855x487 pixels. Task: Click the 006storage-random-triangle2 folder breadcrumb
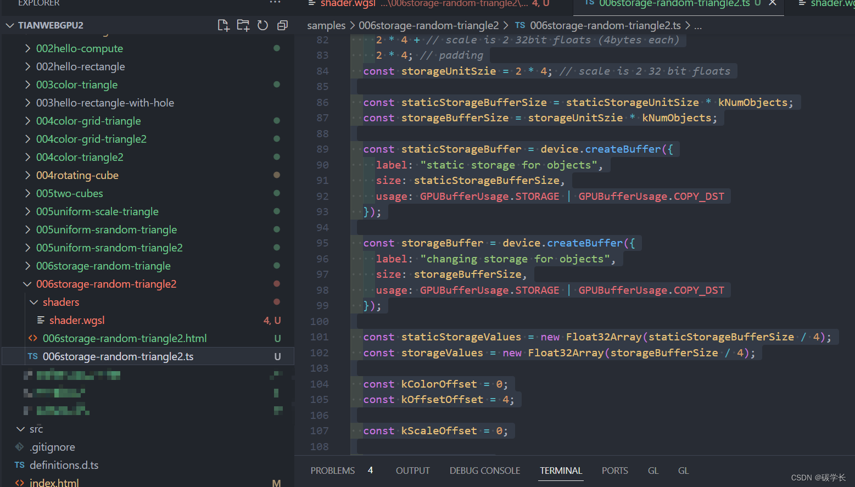click(x=429, y=25)
